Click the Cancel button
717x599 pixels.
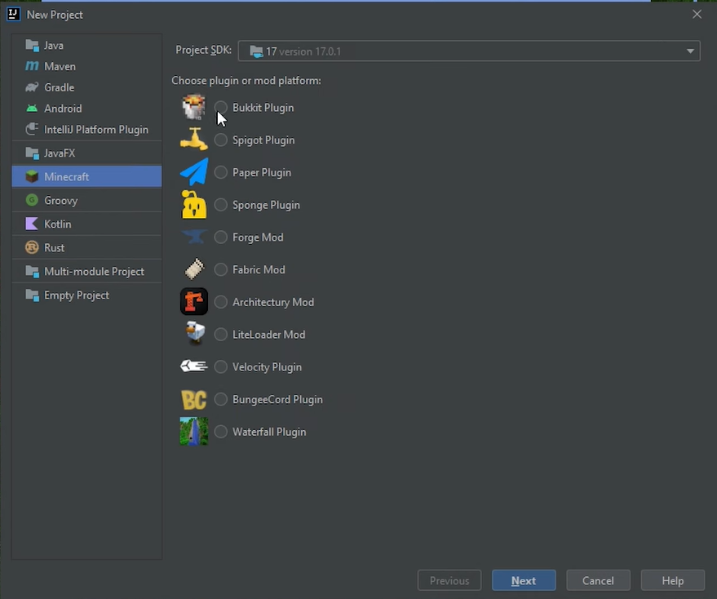[598, 580]
